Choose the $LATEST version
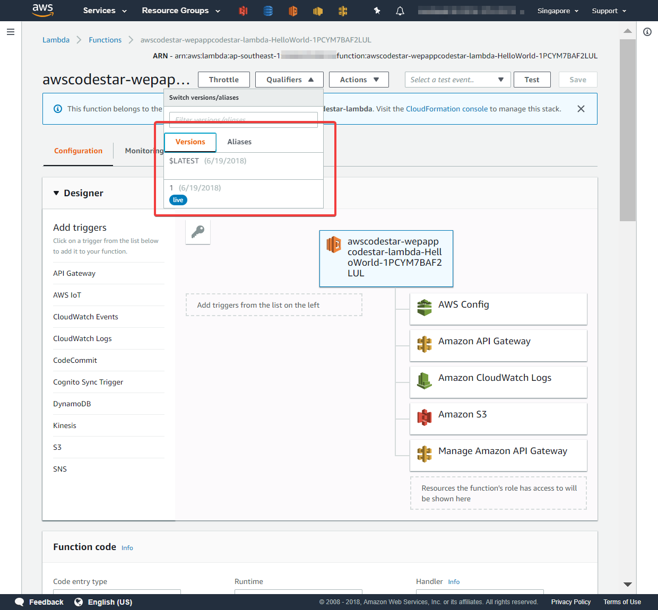Viewport: 658px width, 610px height. tap(244, 166)
